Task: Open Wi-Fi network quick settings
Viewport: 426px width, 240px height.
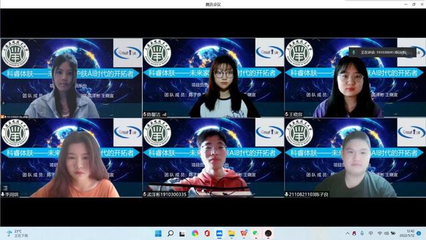Action: (379, 233)
